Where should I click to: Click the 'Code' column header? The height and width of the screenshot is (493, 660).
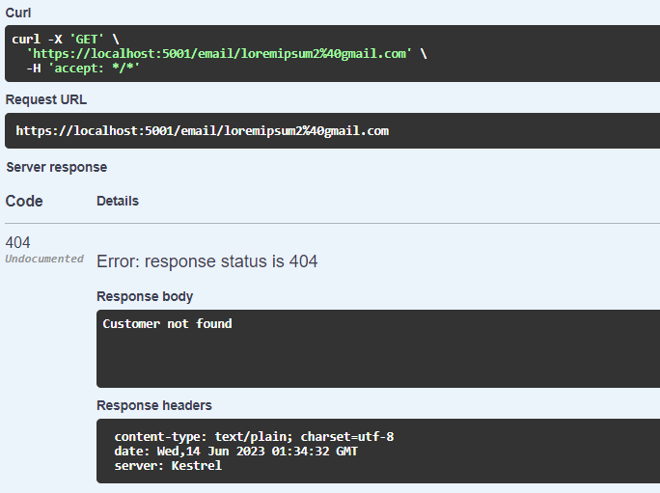[x=24, y=202]
